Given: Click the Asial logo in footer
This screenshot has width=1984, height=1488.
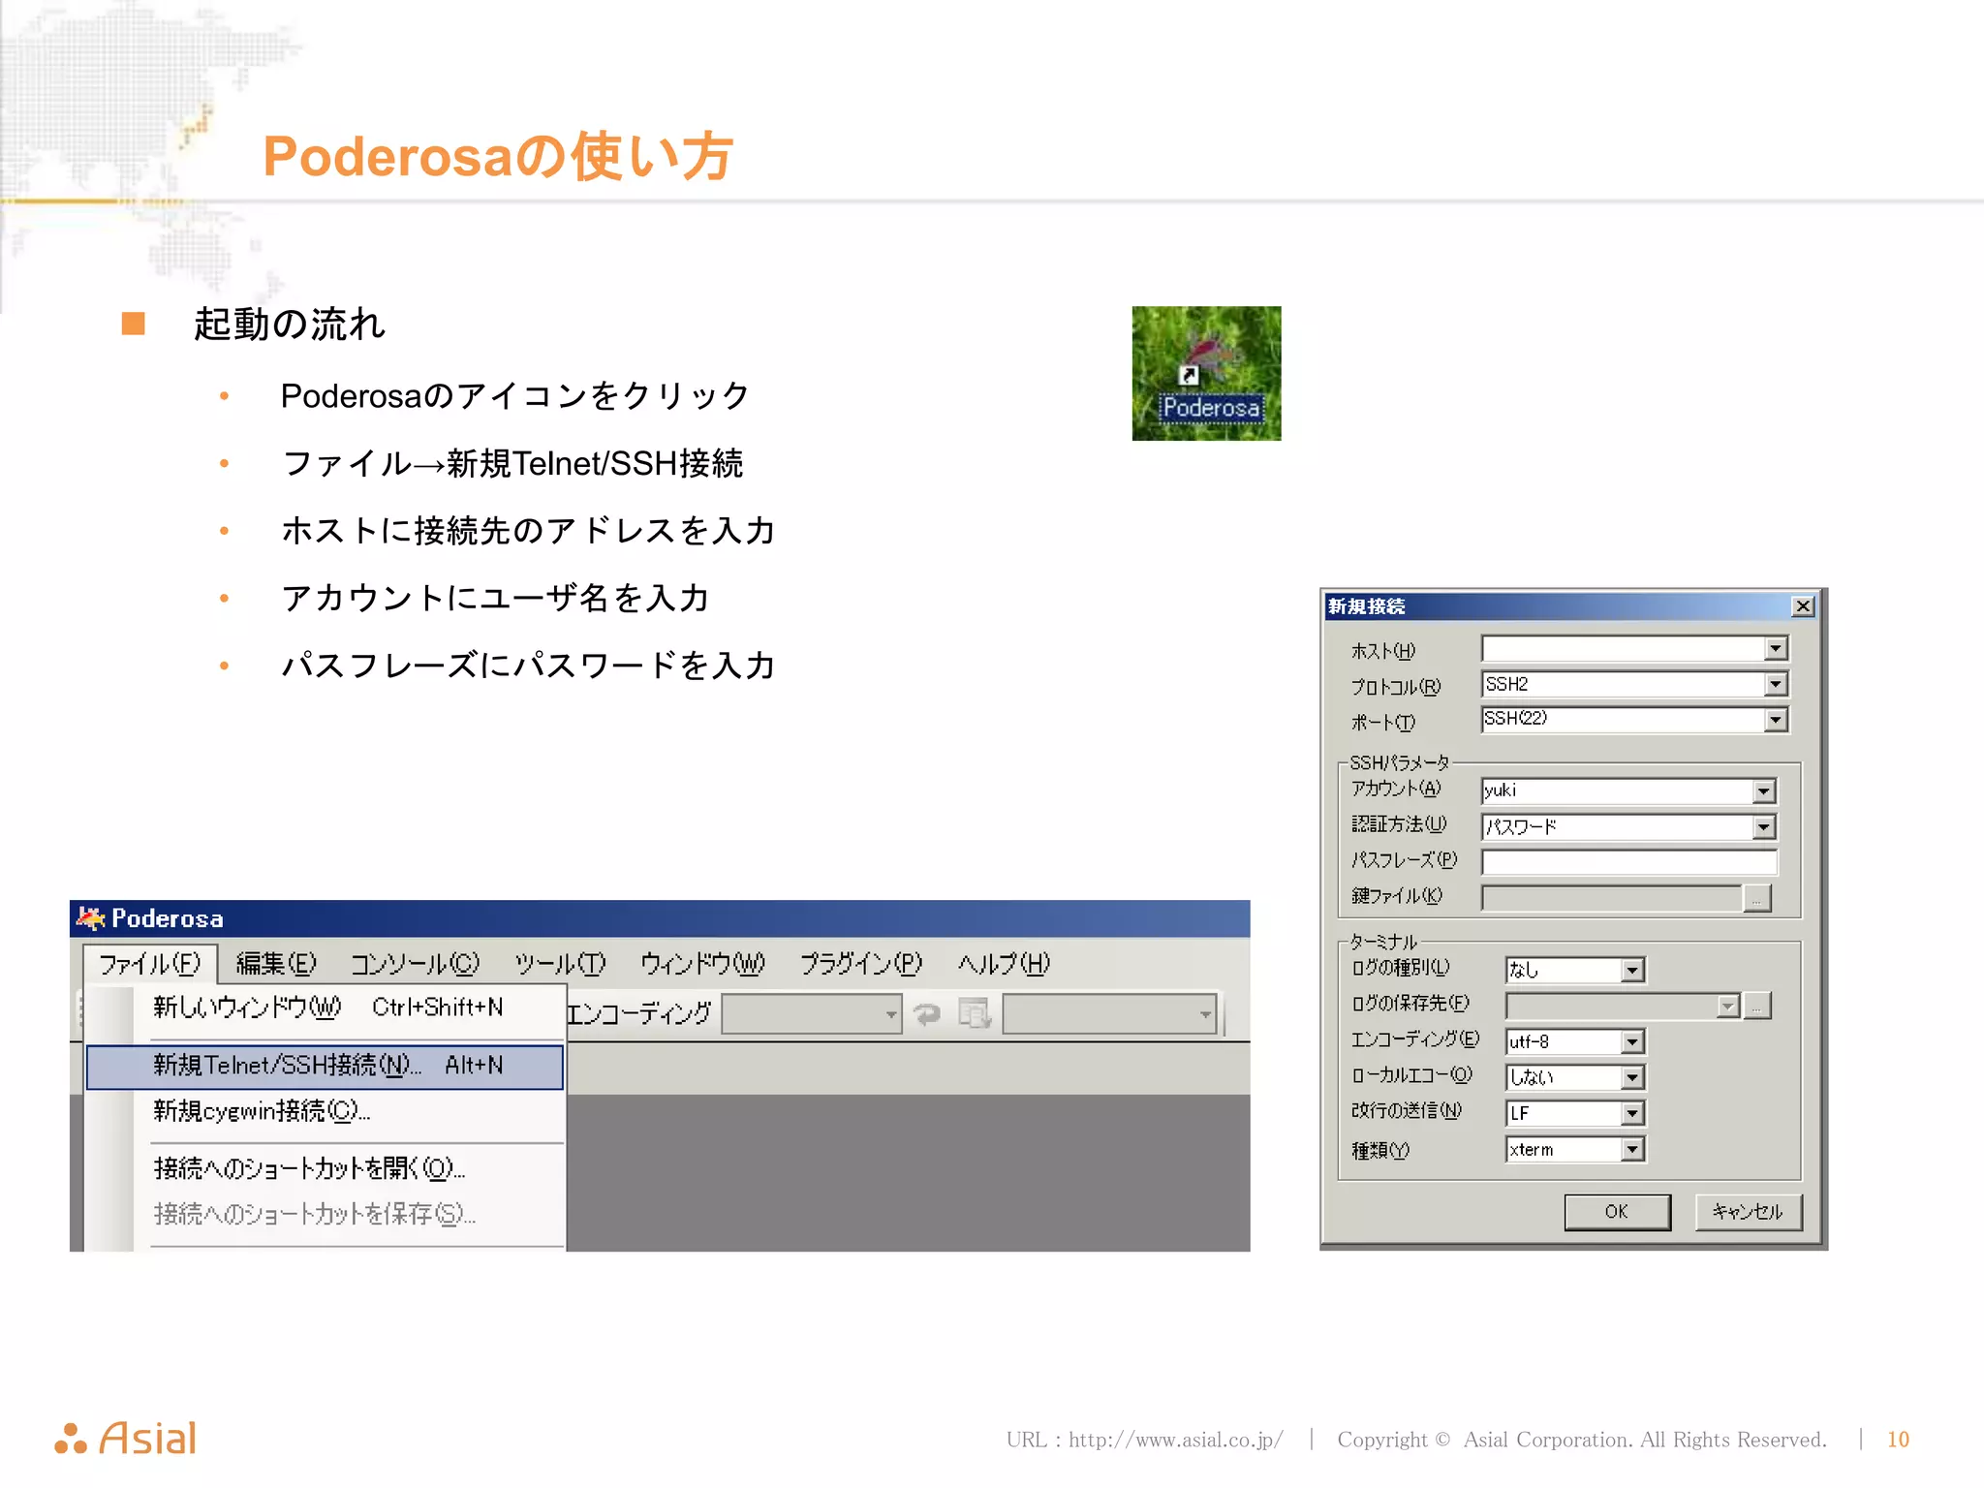Looking at the screenshot, I should point(126,1438).
